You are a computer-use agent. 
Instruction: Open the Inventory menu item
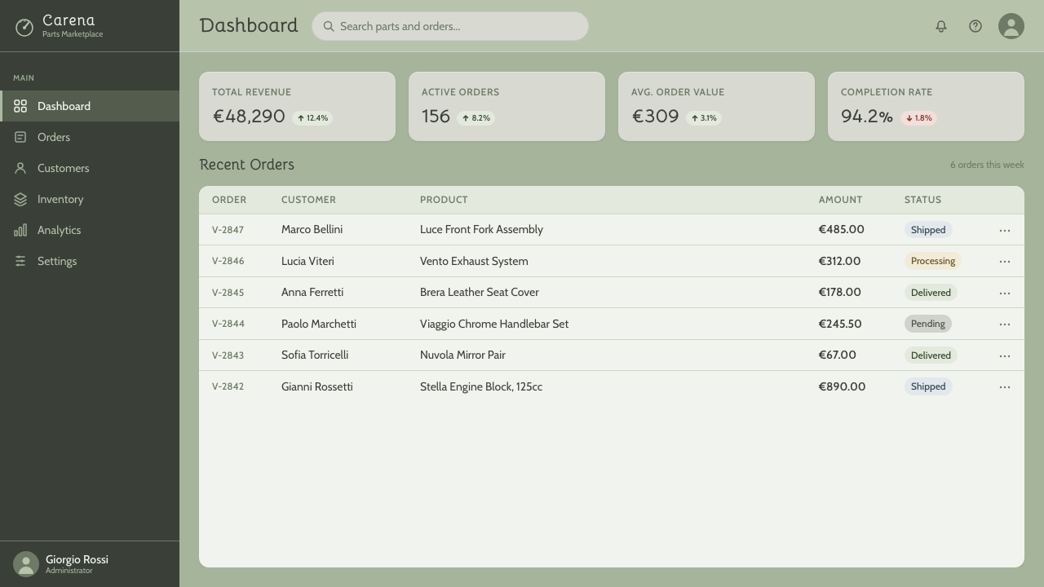coord(90,199)
